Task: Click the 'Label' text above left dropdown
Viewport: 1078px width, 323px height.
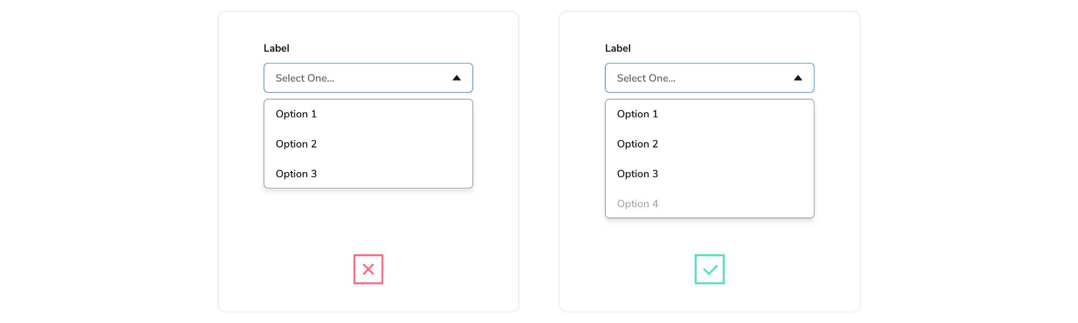Action: [276, 48]
